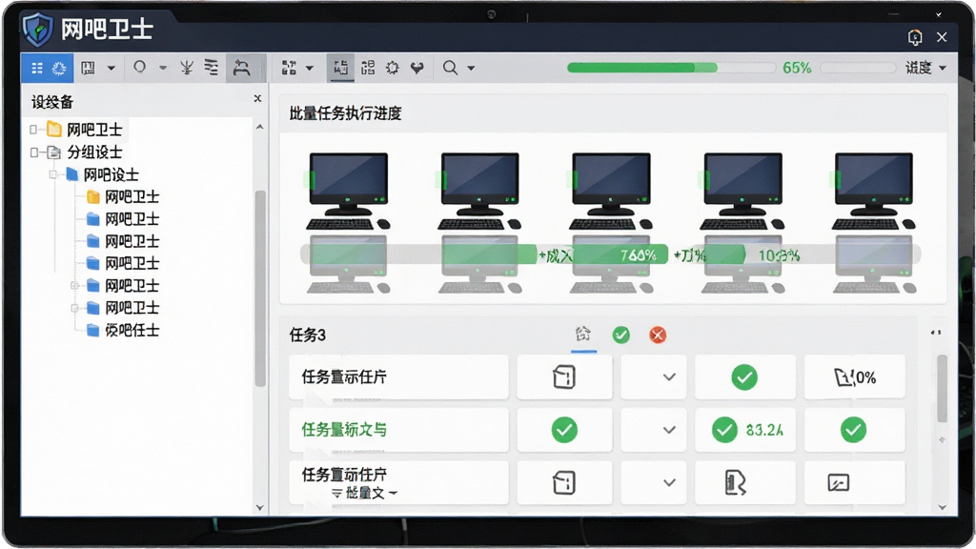Click the blue grid-list view icon in toolbar
This screenshot has width=976, height=549.
37,68
